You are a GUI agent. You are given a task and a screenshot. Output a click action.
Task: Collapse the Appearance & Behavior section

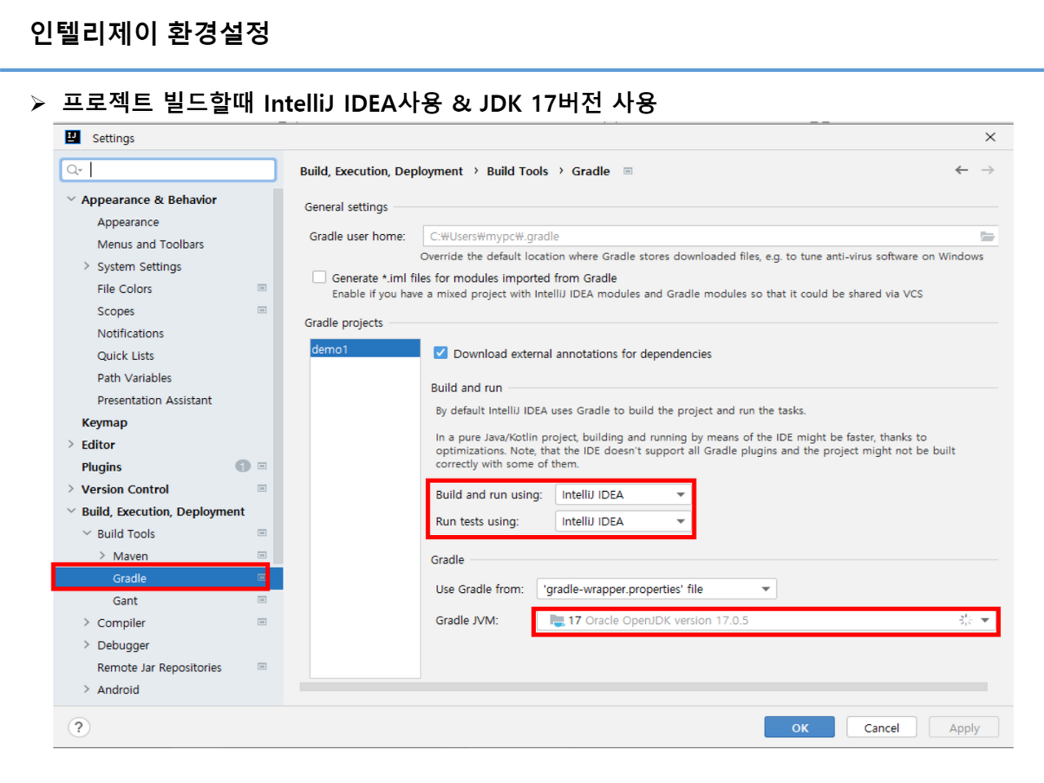point(71,199)
